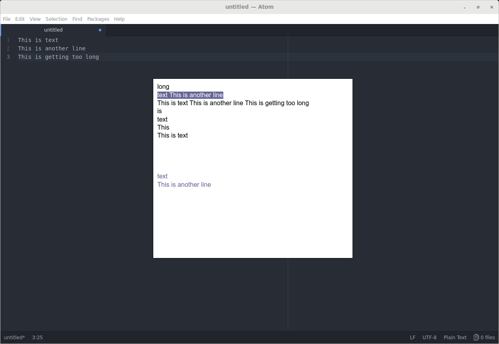Select 'This is text' entry in popup

(172, 136)
